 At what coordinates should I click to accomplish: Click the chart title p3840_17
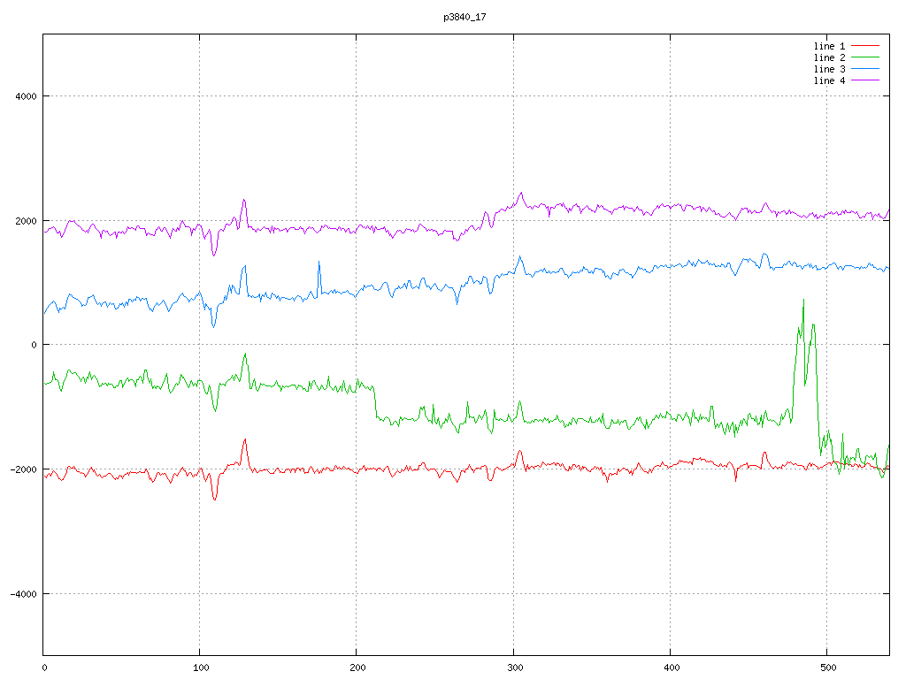coord(465,18)
